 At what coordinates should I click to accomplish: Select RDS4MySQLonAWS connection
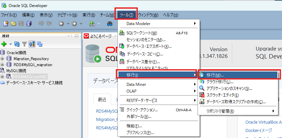coord(30,77)
